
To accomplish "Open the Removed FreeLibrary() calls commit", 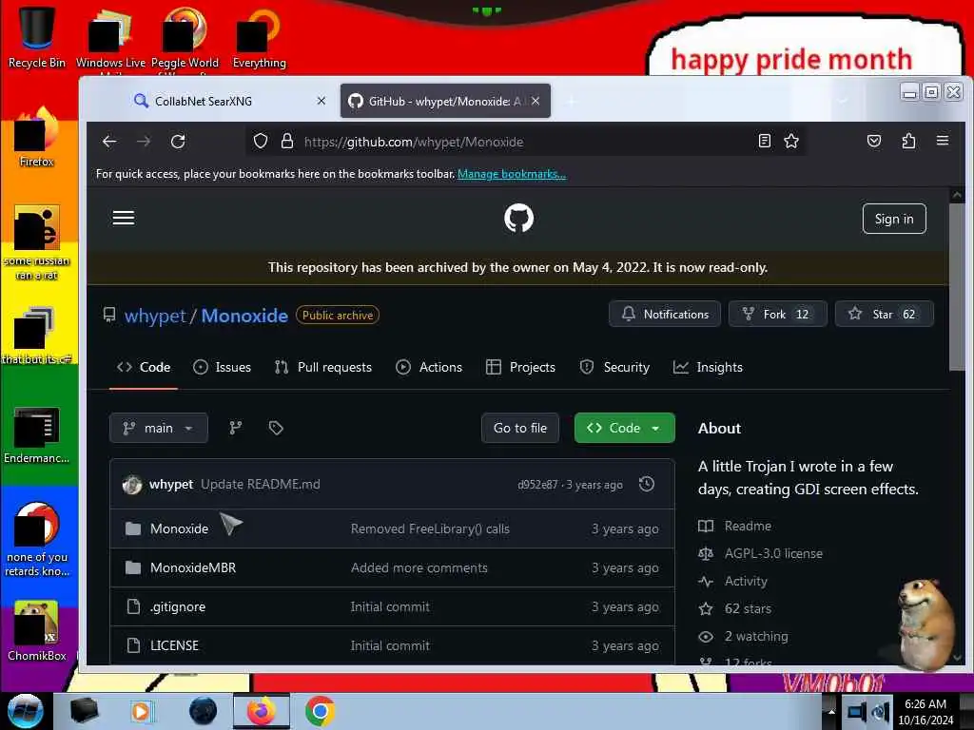I will [430, 528].
